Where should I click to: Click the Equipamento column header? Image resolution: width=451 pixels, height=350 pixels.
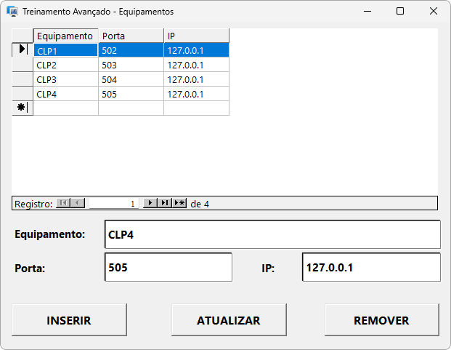coord(65,36)
